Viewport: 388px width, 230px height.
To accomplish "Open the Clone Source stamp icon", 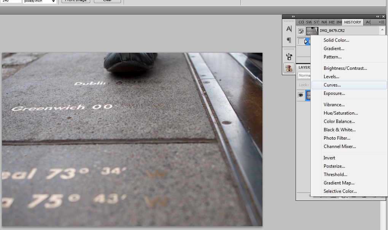I will point(289,68).
